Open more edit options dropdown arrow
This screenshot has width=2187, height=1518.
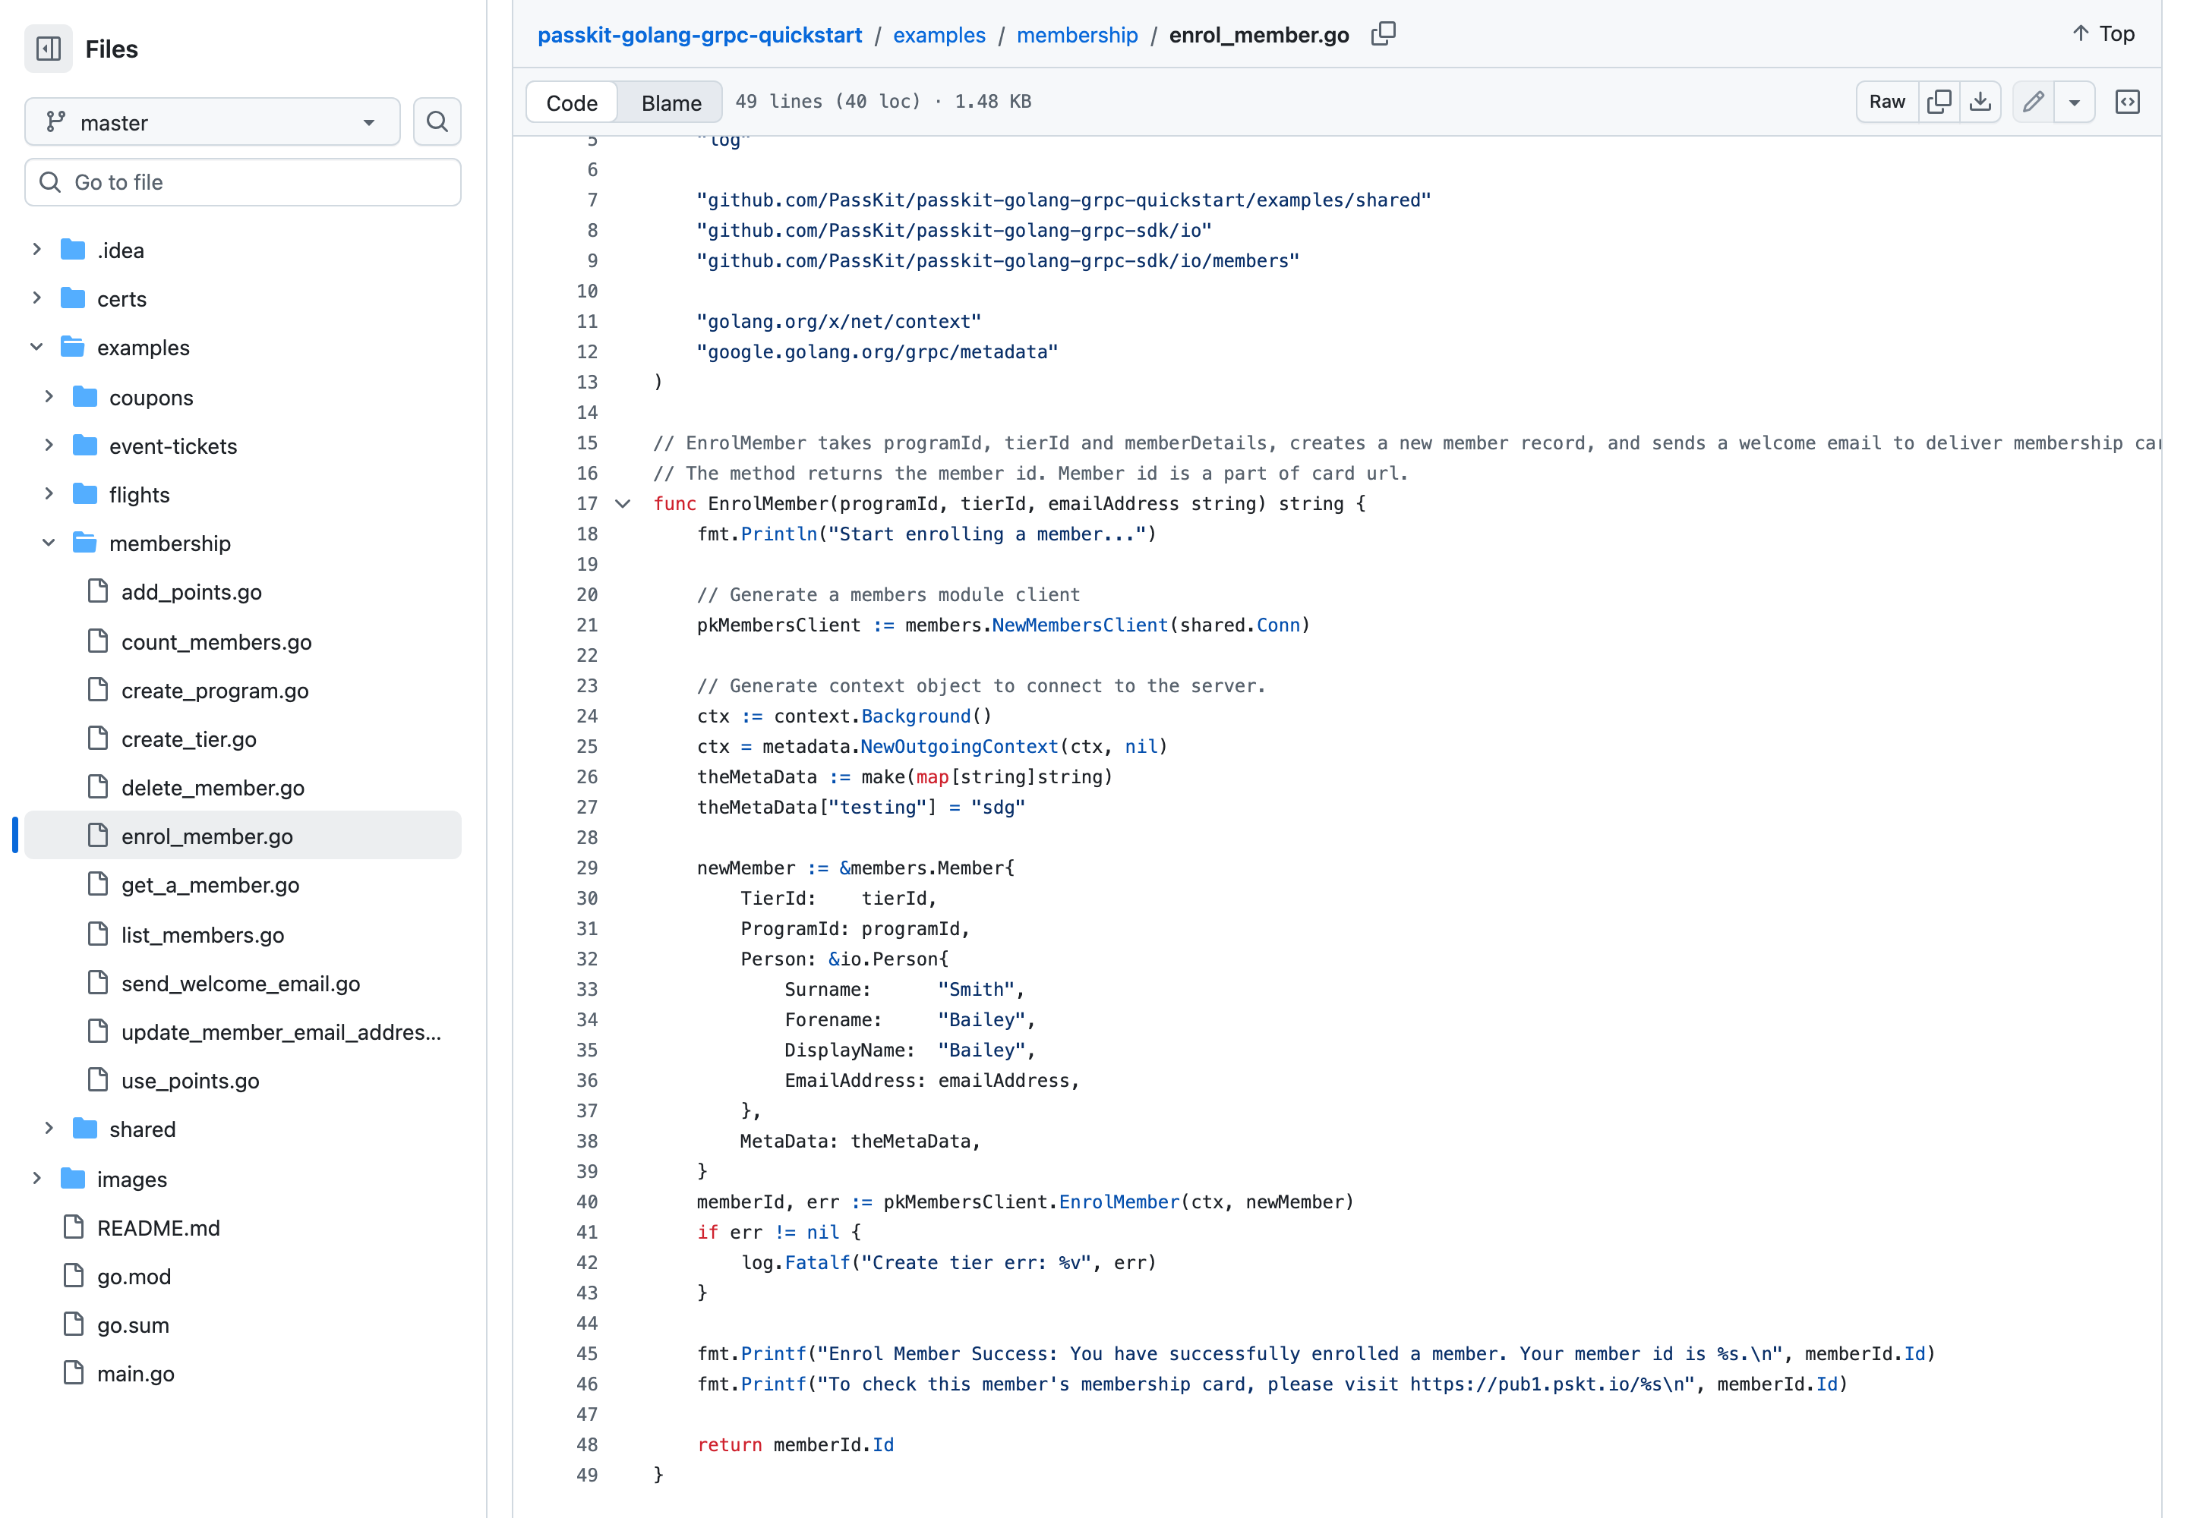tap(2075, 102)
